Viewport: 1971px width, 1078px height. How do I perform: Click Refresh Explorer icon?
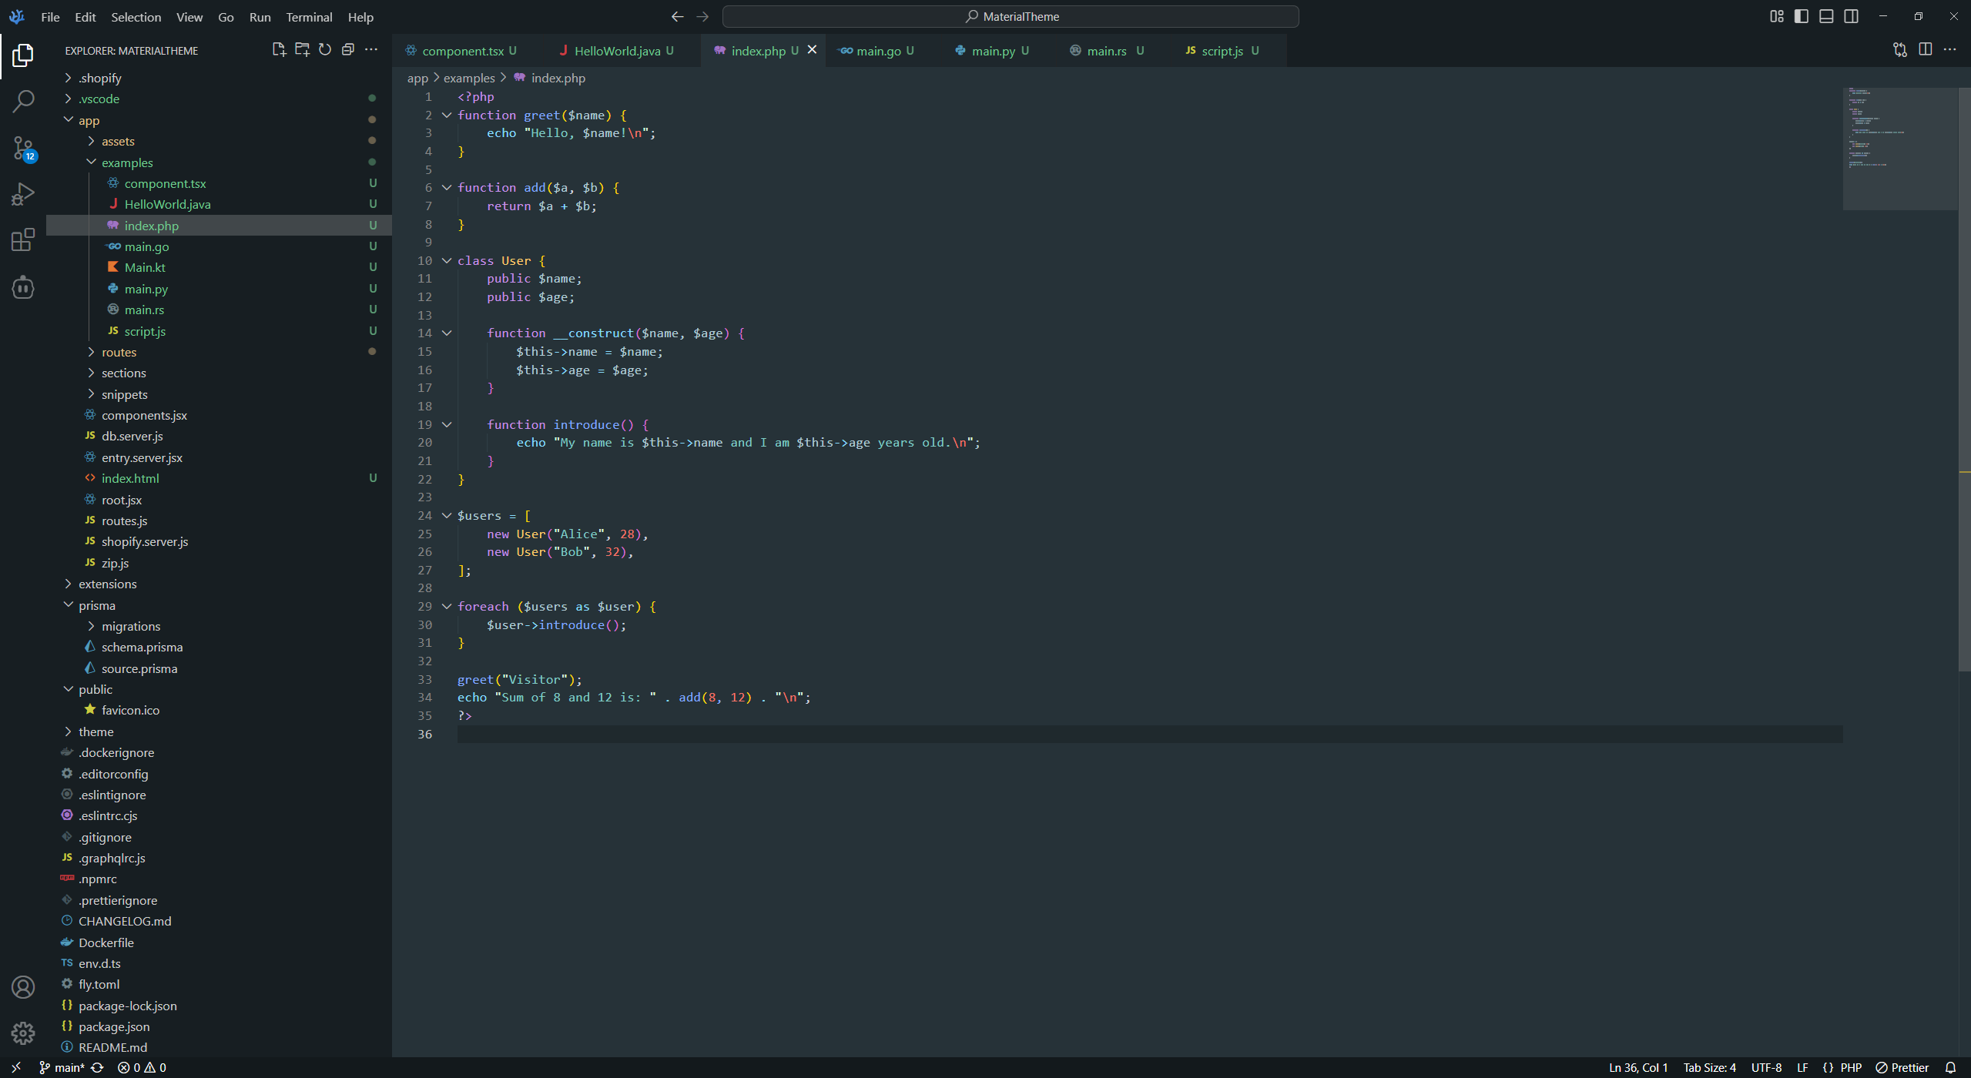325,50
